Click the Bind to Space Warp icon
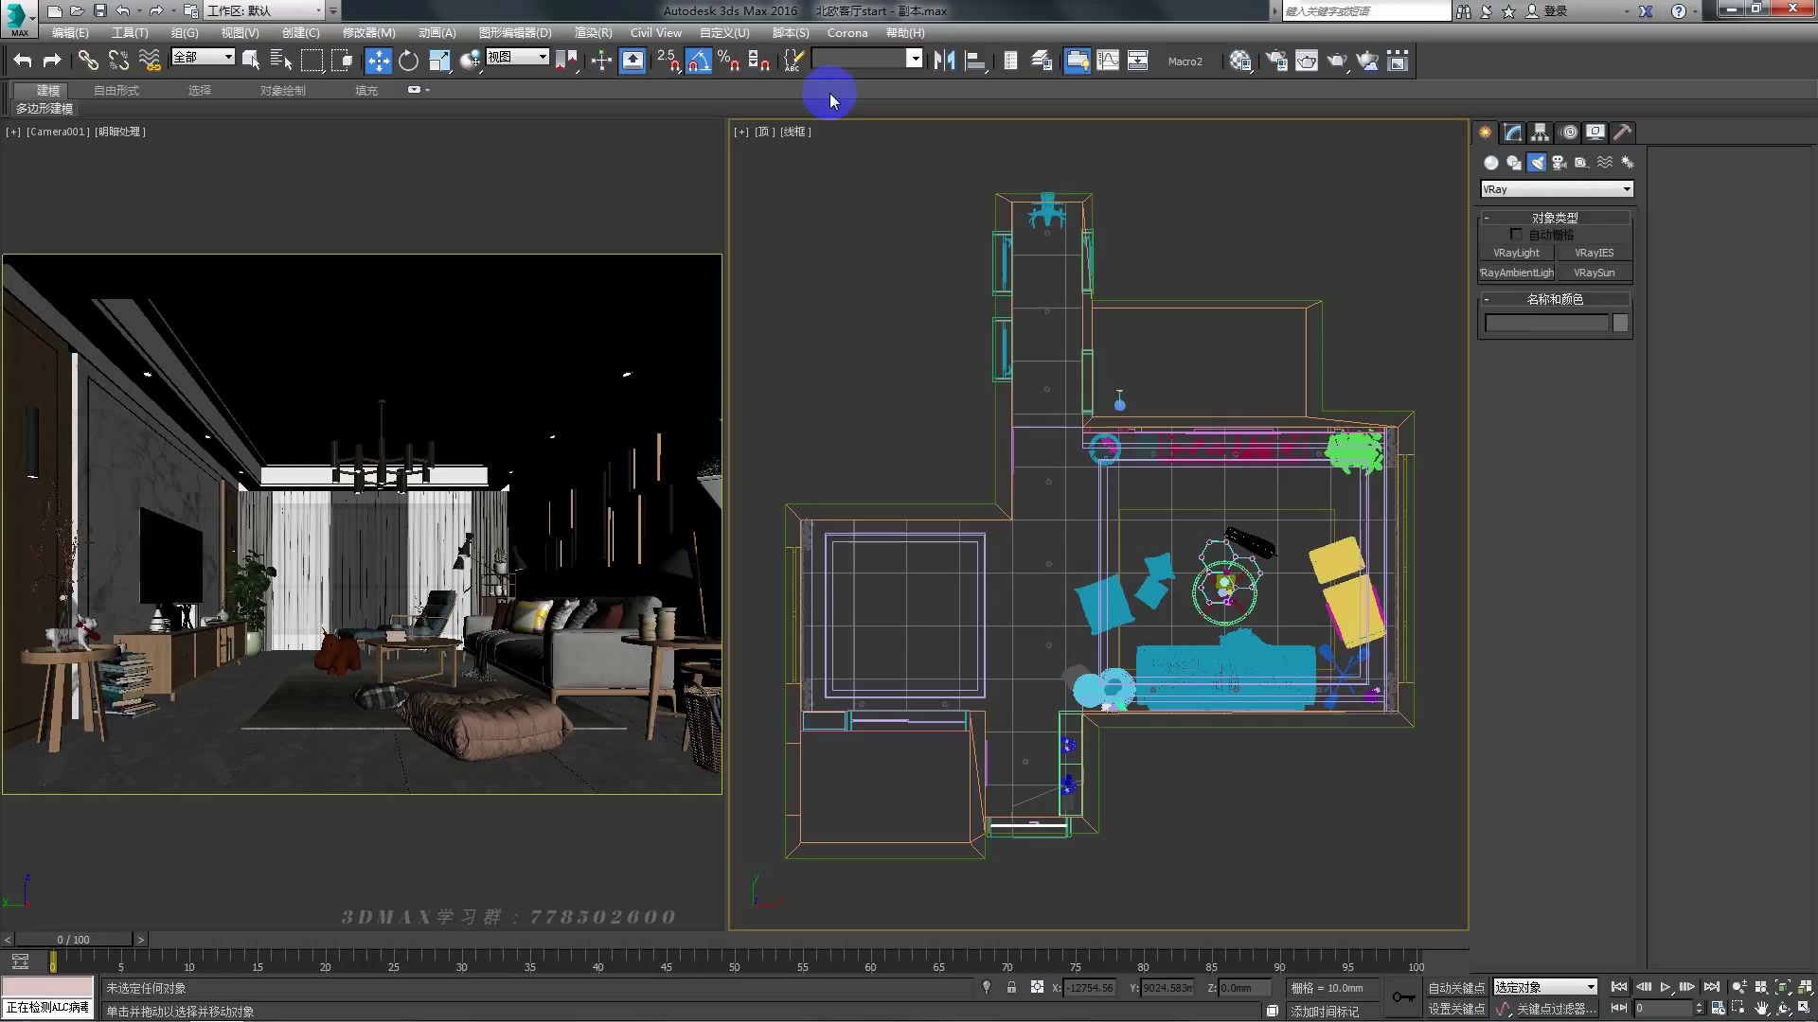Viewport: 1818px width, 1022px height. point(150,62)
